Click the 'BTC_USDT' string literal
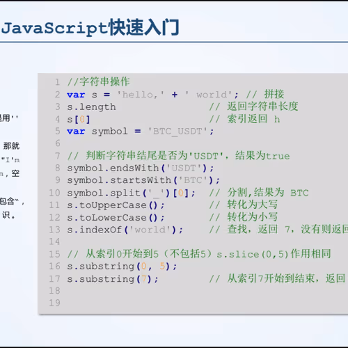This screenshot has width=348, height=348. click(x=178, y=132)
